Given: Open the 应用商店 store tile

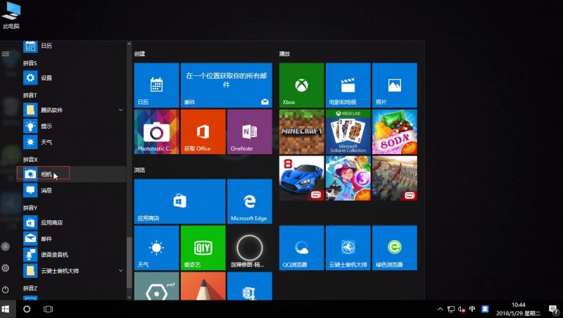Looking at the screenshot, I should coord(180,201).
